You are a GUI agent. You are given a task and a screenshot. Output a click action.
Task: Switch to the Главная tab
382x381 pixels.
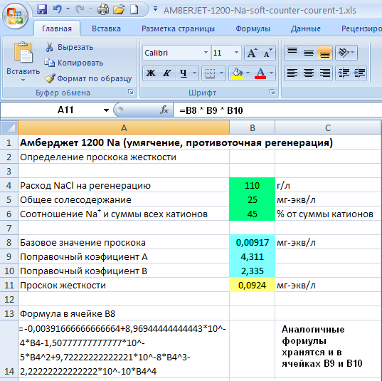click(x=57, y=28)
